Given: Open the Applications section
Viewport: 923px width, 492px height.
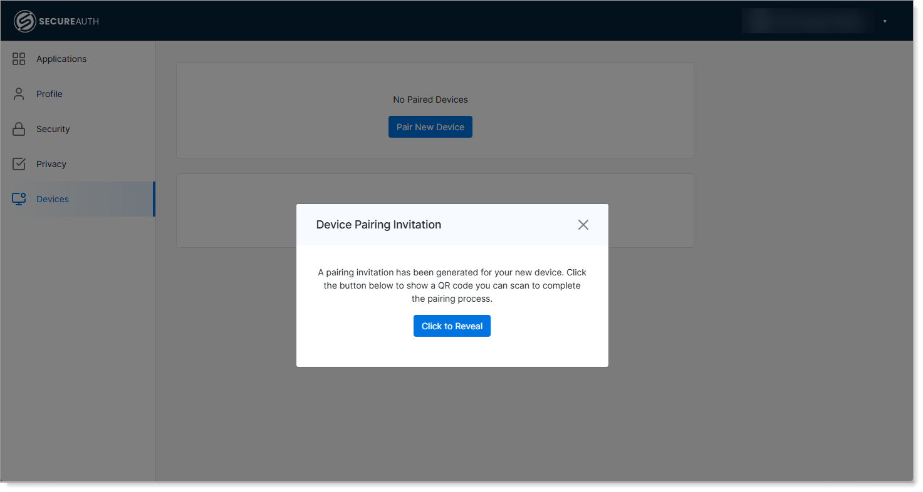Looking at the screenshot, I should point(61,59).
